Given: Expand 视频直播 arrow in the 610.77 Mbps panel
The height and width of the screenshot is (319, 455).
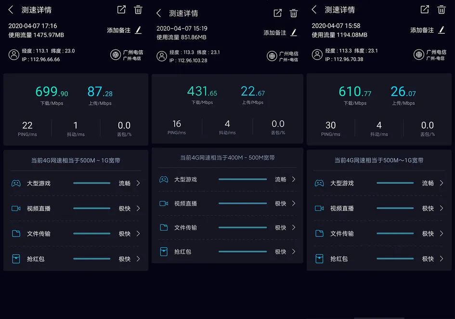Looking at the screenshot, I should click(x=442, y=208).
